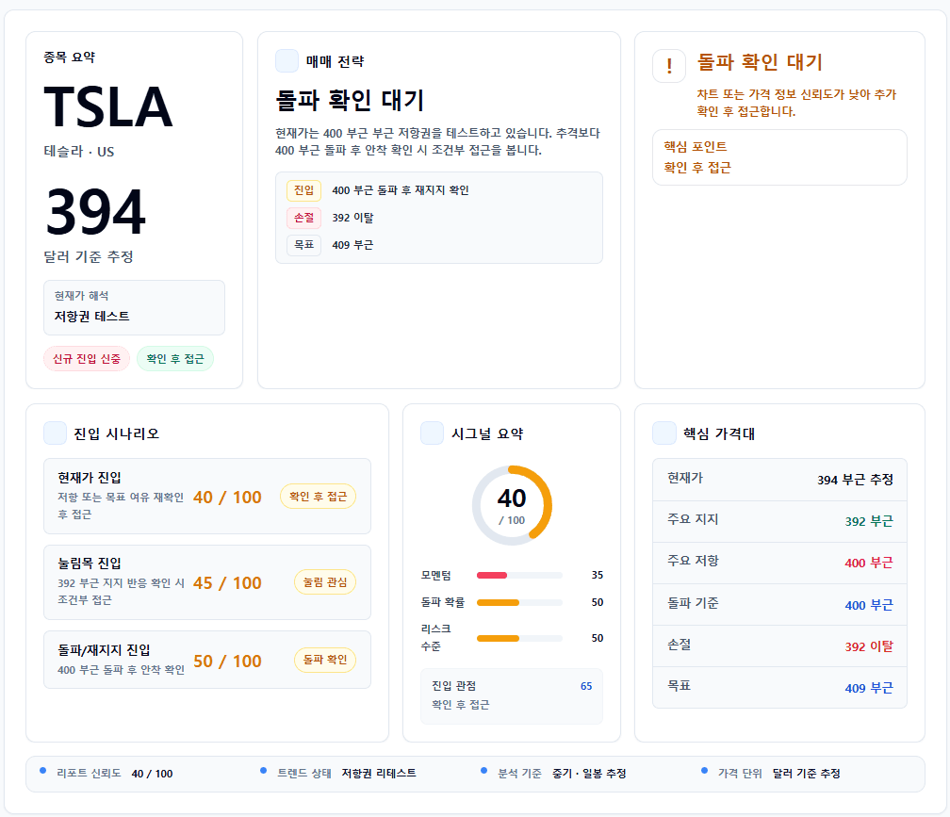Screen dimensions: 950x817
Task: Click the 손절 392 이탈 price row
Action: click(779, 646)
